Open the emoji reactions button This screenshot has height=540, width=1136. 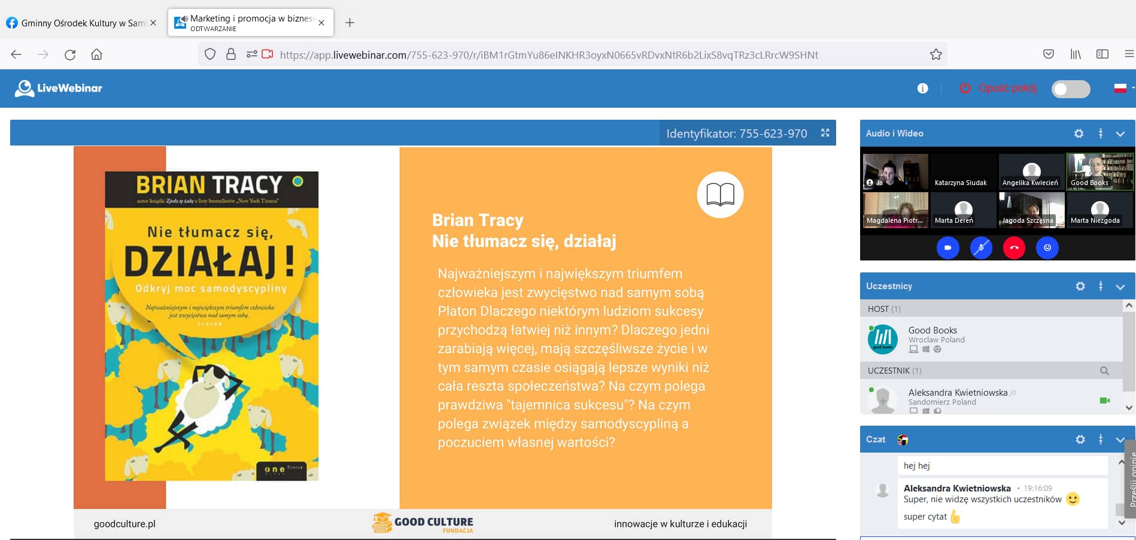click(1047, 248)
